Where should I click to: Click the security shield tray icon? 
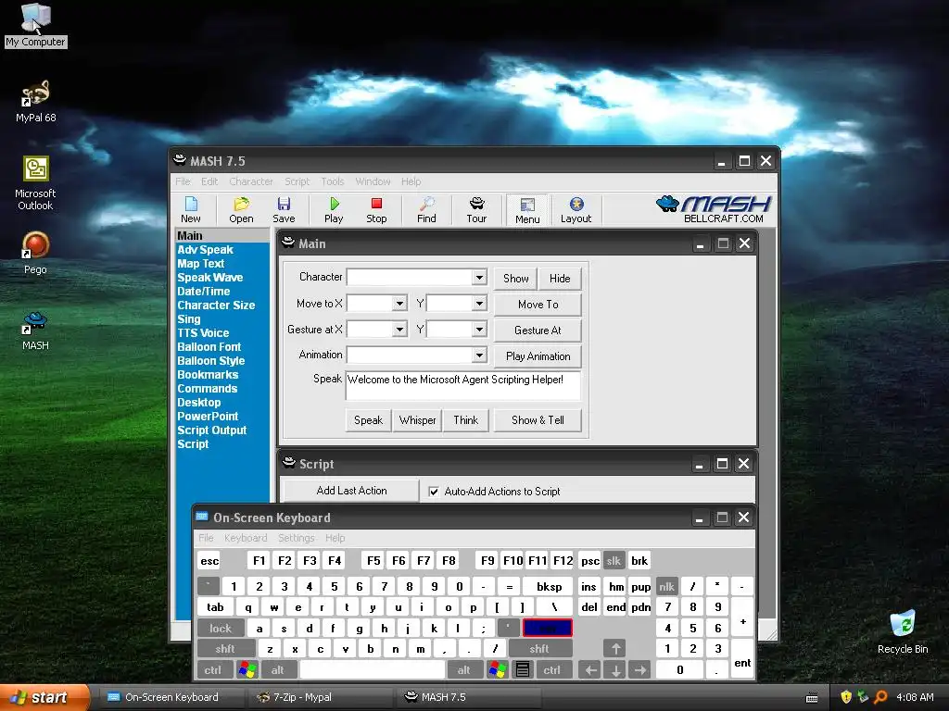click(x=845, y=697)
